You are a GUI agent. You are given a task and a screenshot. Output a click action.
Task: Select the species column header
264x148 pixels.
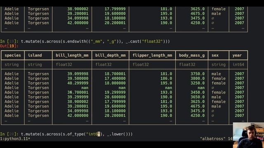tap(13, 55)
